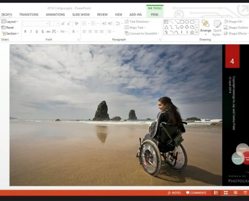Viewport: 249px width, 201px height.
Task: Select the Right Arrow block shape
Action: coord(182,27)
